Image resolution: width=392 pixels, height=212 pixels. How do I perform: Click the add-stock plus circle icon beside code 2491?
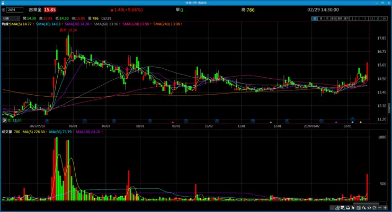tap(4, 10)
